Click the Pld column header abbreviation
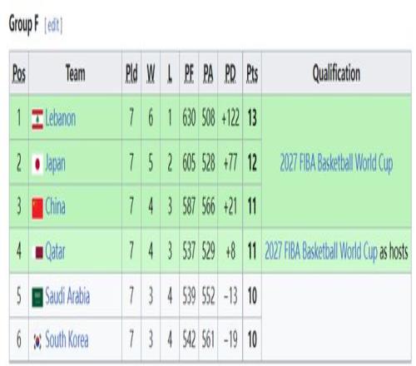Screen dimensions: 416x366 [x=131, y=74]
